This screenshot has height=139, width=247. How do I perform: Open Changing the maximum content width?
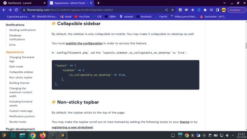tap(20, 92)
